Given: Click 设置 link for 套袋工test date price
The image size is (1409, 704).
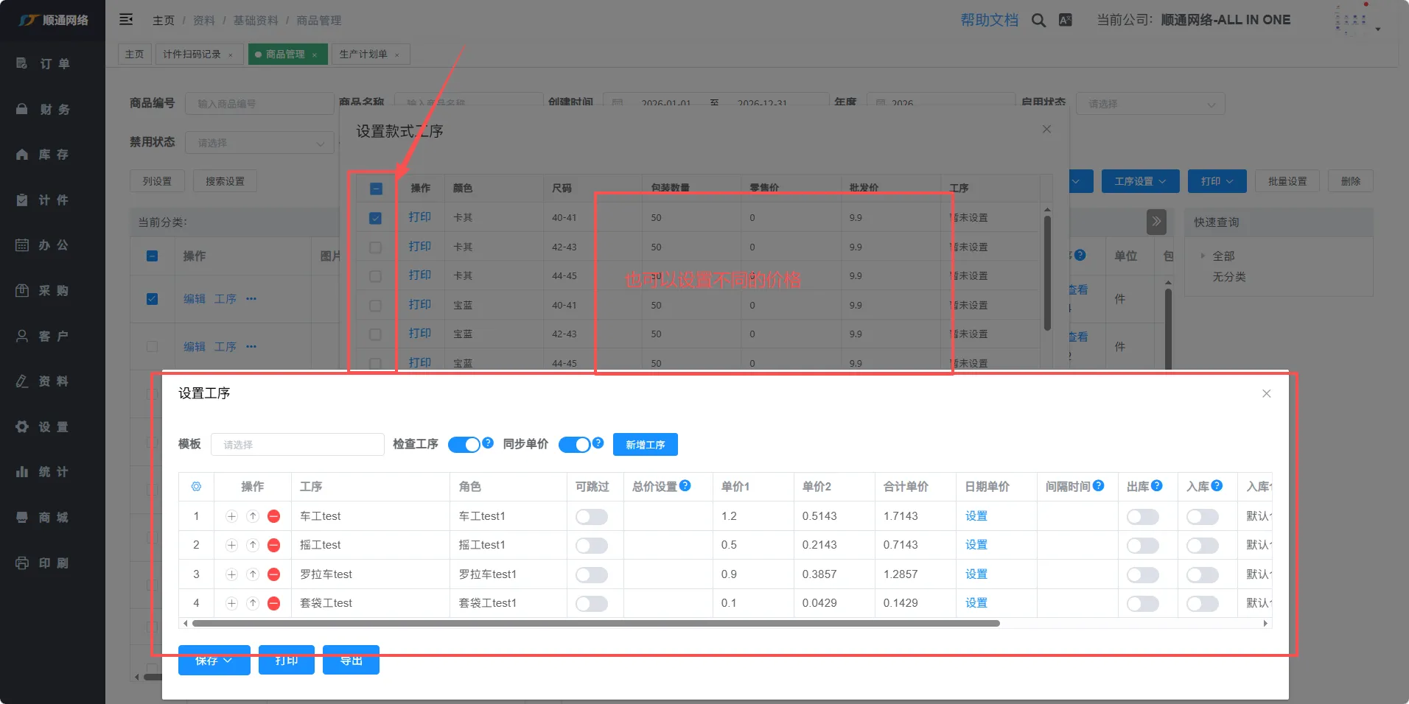Looking at the screenshot, I should click(x=976, y=603).
